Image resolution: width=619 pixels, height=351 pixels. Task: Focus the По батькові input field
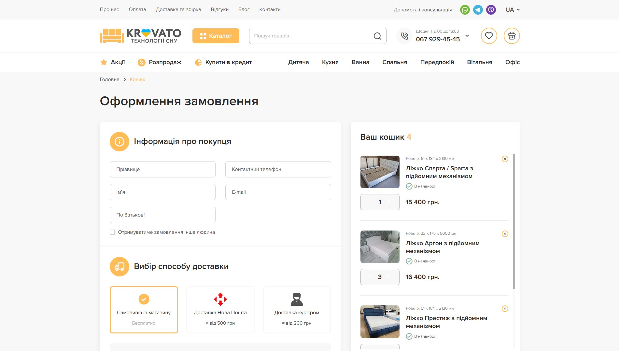162,215
